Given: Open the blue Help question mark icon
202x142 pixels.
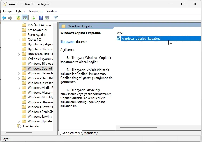Looking at the screenshot, I should (41, 18).
